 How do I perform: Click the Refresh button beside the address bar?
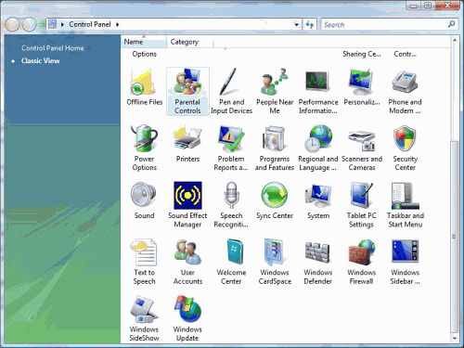tap(310, 24)
